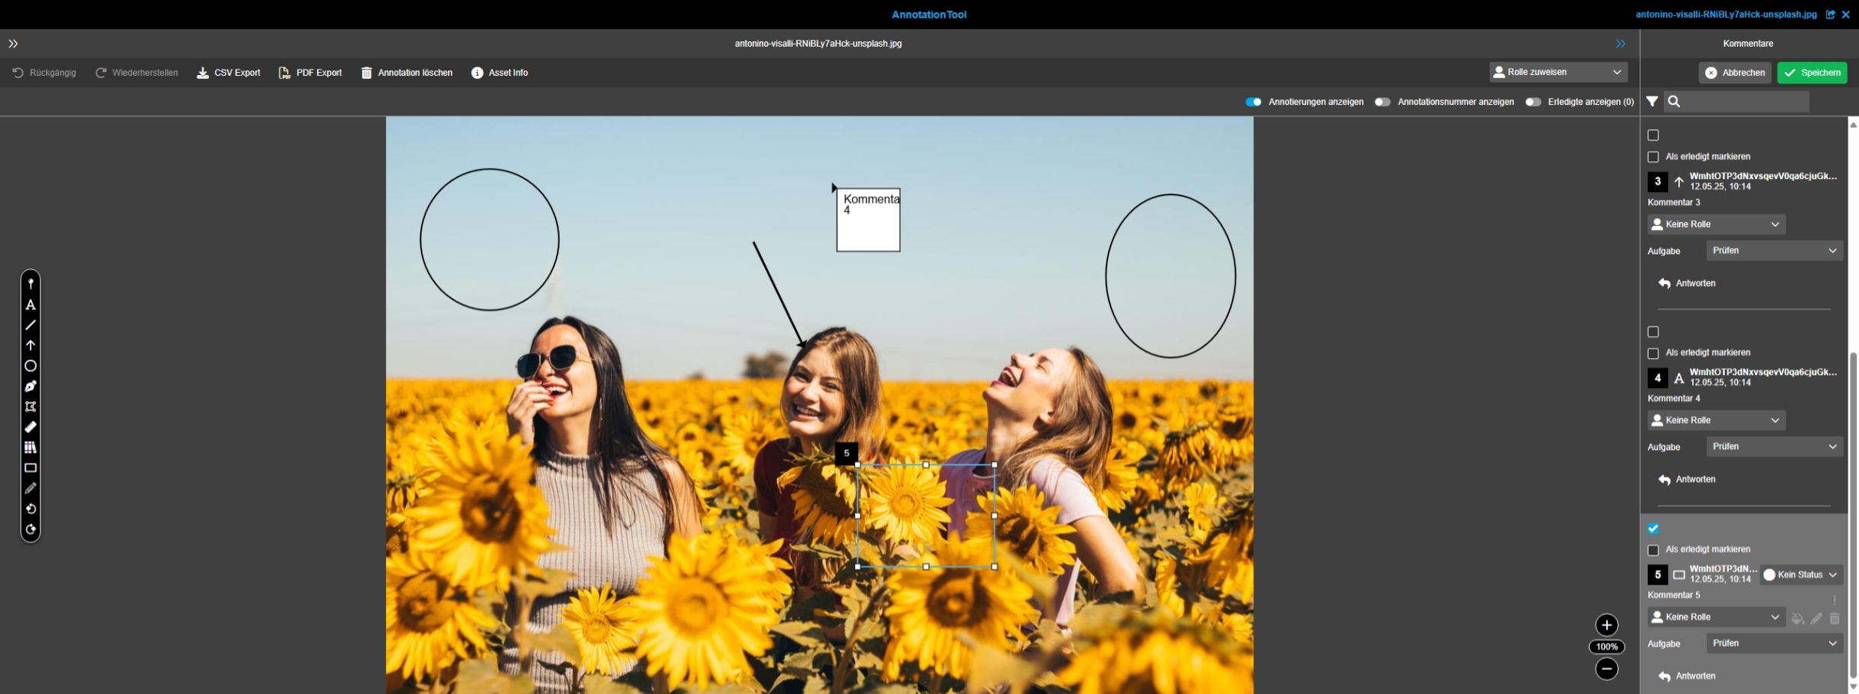
Task: Select the text annotation tool
Action: pyautogui.click(x=31, y=305)
